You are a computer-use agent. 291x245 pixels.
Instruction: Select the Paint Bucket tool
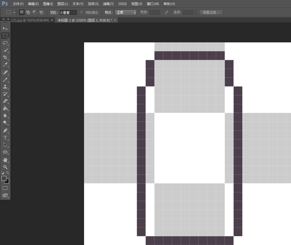click(5, 108)
